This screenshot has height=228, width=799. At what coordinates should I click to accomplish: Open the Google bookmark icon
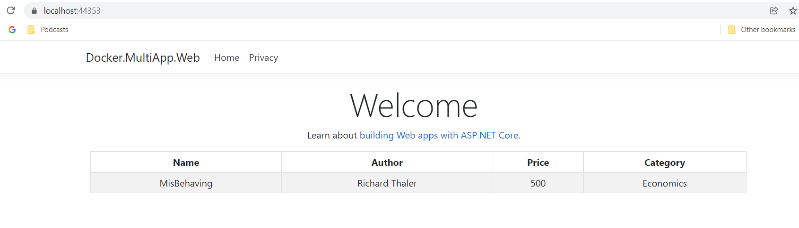coord(12,30)
